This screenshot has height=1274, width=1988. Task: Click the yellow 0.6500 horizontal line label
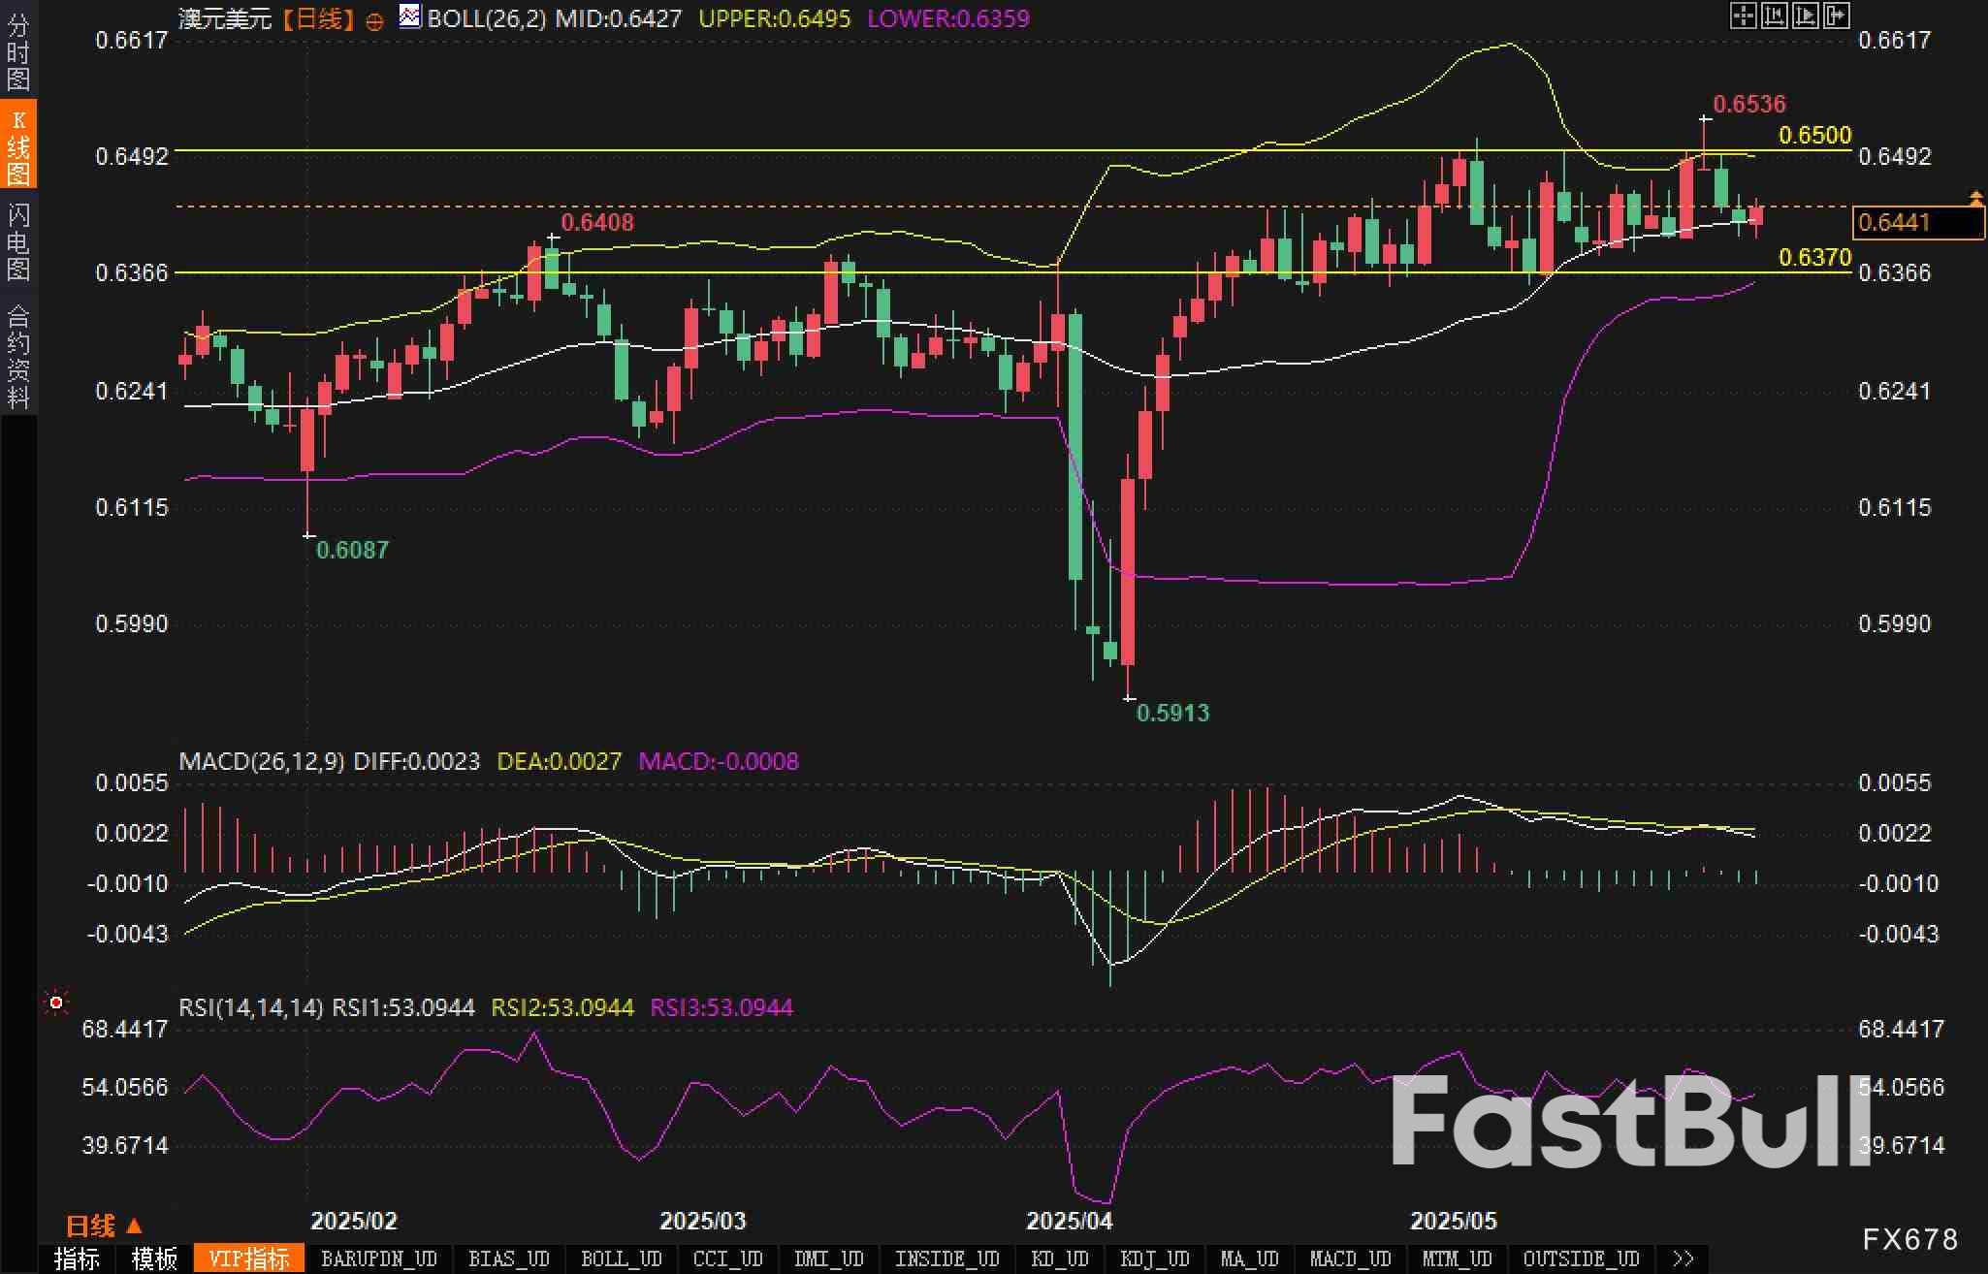[x=1814, y=135]
